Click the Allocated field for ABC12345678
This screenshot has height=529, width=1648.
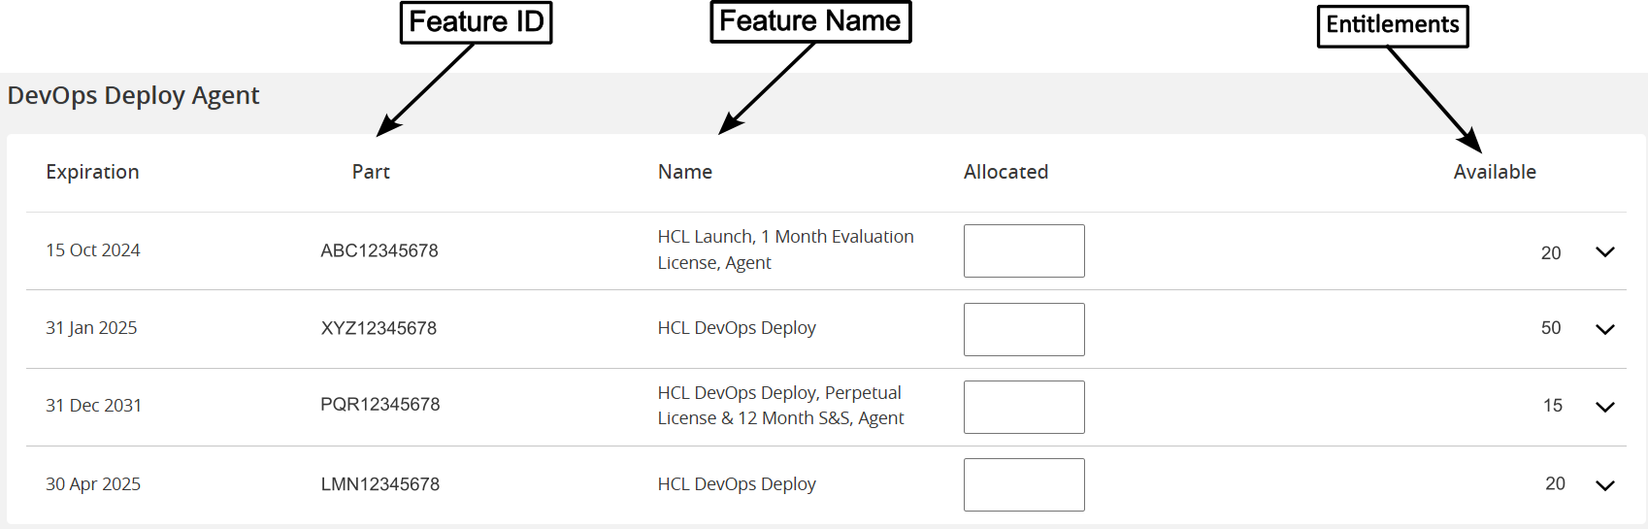tap(1024, 251)
